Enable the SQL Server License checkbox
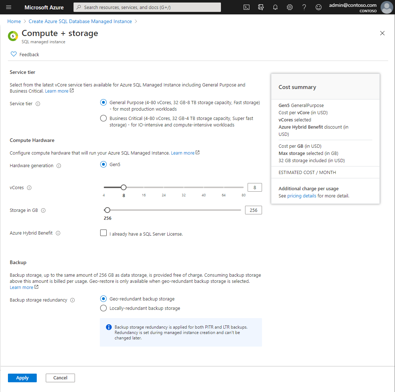 [x=103, y=233]
